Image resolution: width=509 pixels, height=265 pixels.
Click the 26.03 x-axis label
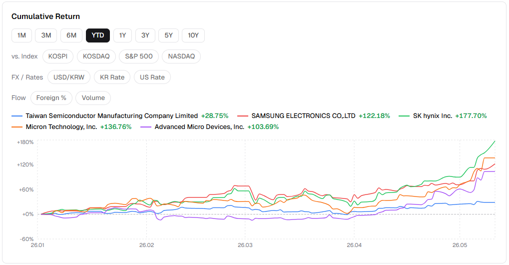click(245, 245)
